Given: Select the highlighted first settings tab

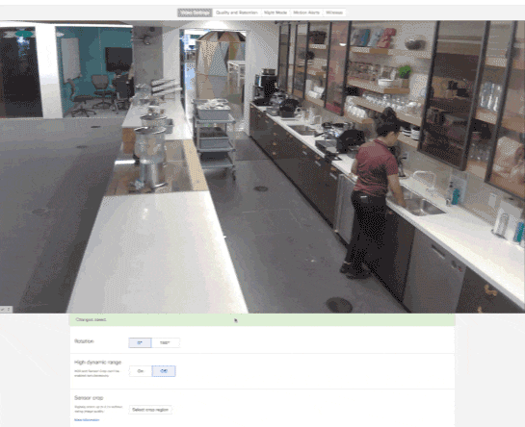Looking at the screenshot, I should [x=195, y=13].
